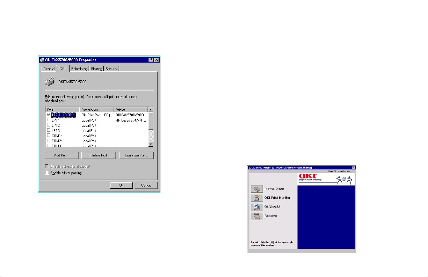This screenshot has height=277, width=428.
Task: Open the Readme books icon
Action: pos(257,216)
